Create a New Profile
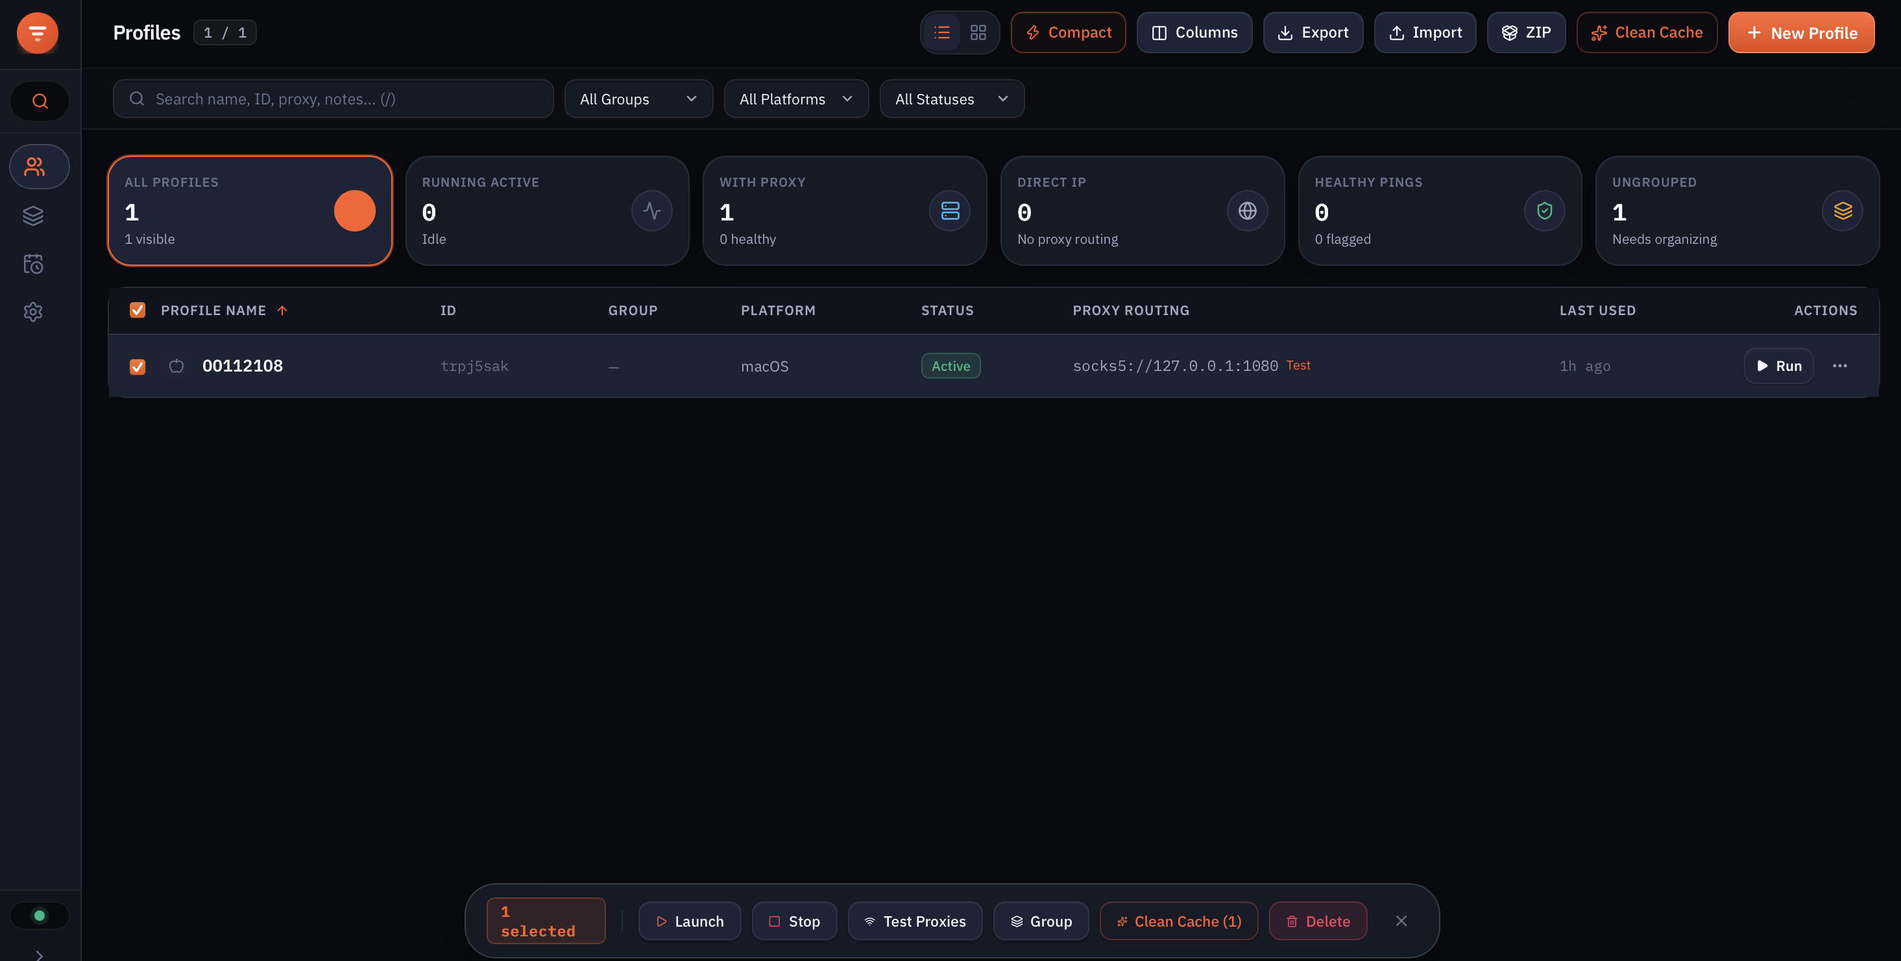The width and height of the screenshot is (1901, 961). [x=1800, y=32]
